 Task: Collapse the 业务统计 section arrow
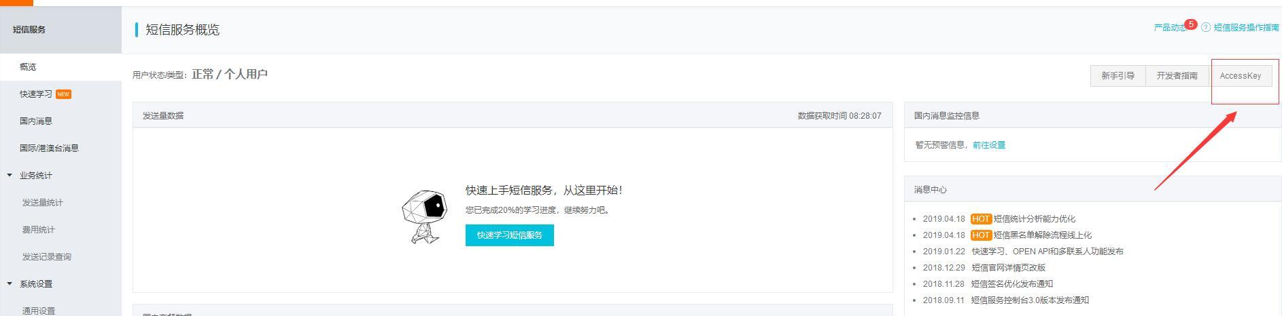coord(10,176)
